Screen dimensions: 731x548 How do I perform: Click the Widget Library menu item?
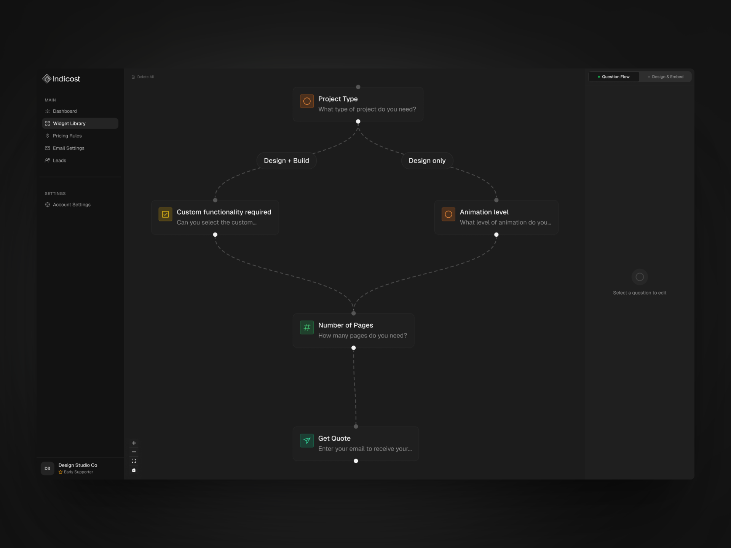pyautogui.click(x=69, y=123)
